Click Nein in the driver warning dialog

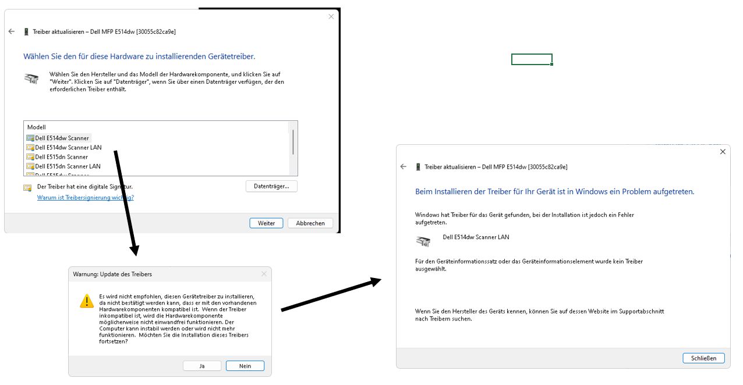pyautogui.click(x=245, y=366)
